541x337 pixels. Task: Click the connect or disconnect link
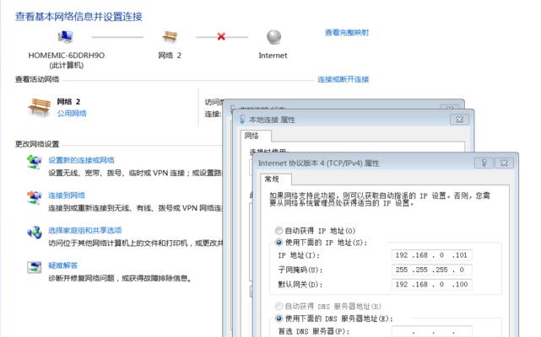(x=343, y=79)
